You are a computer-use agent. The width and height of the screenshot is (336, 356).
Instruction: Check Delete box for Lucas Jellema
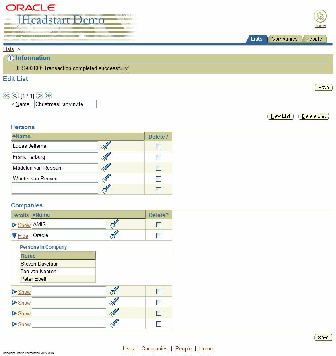click(x=158, y=146)
